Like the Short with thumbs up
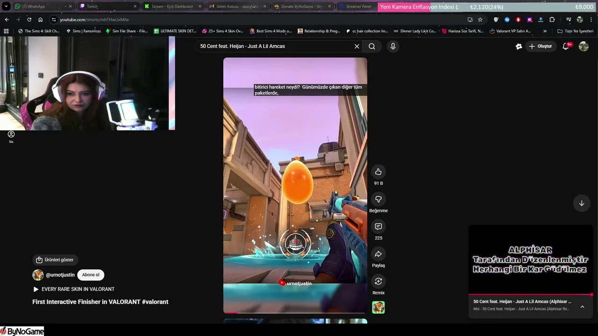 coord(378,171)
